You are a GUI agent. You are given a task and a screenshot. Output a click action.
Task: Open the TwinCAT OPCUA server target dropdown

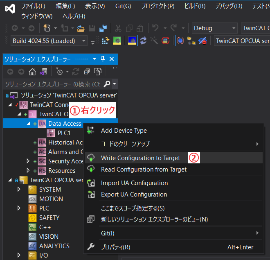(x=242, y=41)
